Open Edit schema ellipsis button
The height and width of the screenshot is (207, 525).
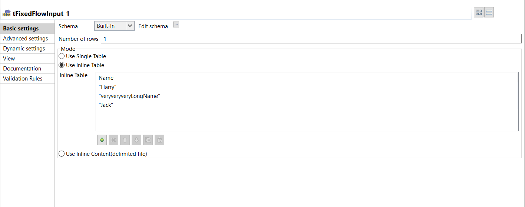click(176, 25)
